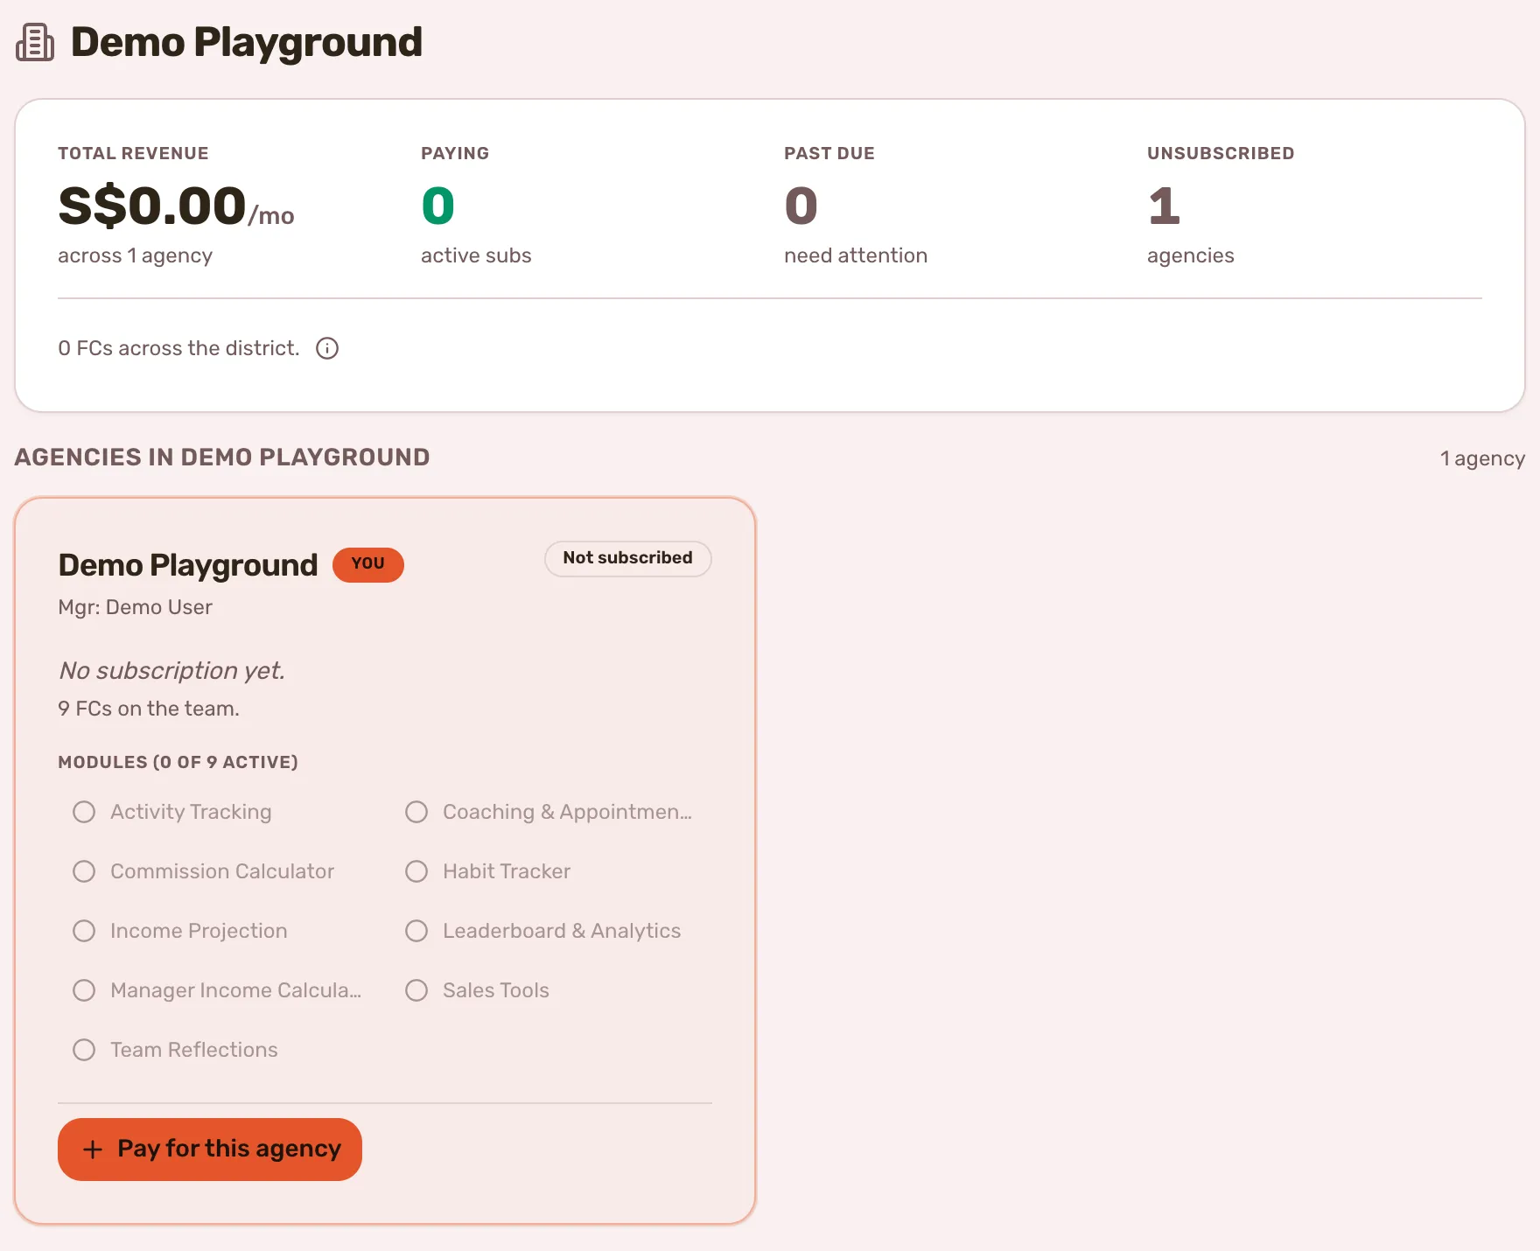Click the Leaderboard & Analytics module label
Viewport: 1540px width, 1251px height.
(x=562, y=931)
